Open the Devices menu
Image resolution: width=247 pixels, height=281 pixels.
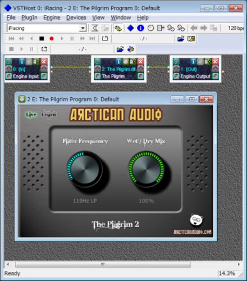pos(76,17)
